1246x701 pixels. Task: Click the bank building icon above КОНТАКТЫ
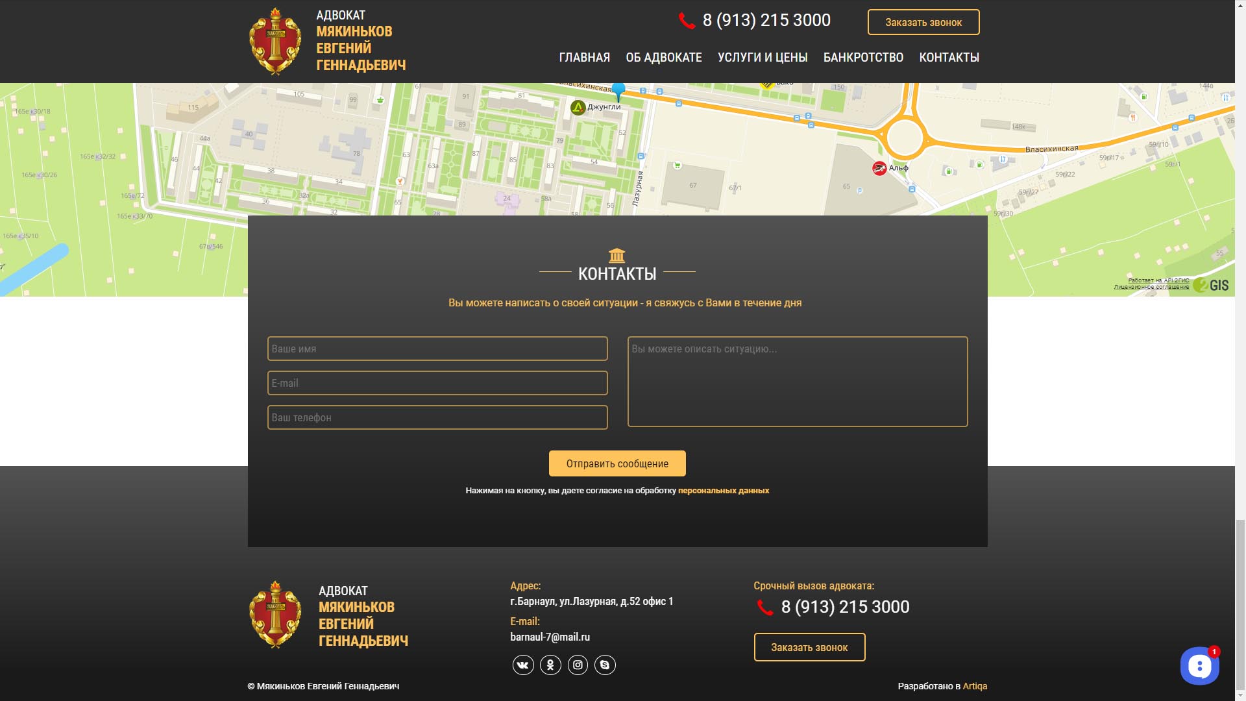[617, 255]
